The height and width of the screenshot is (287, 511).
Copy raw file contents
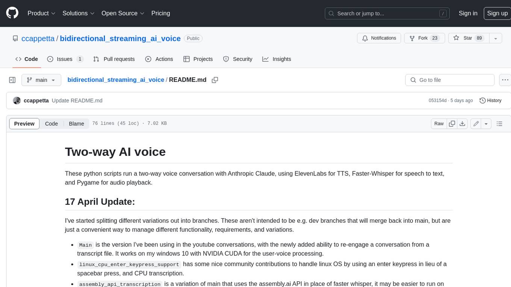click(x=452, y=124)
